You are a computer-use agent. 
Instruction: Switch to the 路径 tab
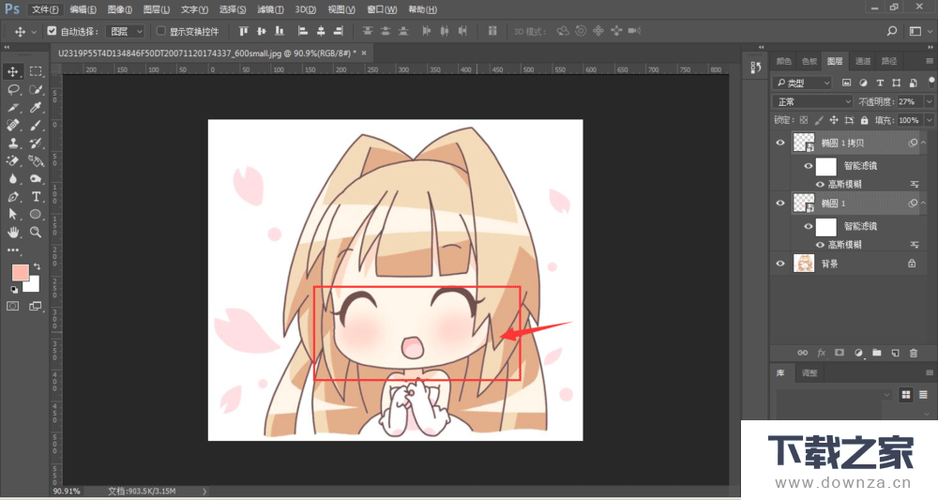tap(889, 61)
